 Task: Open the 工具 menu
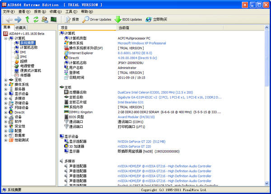click(x=71, y=12)
